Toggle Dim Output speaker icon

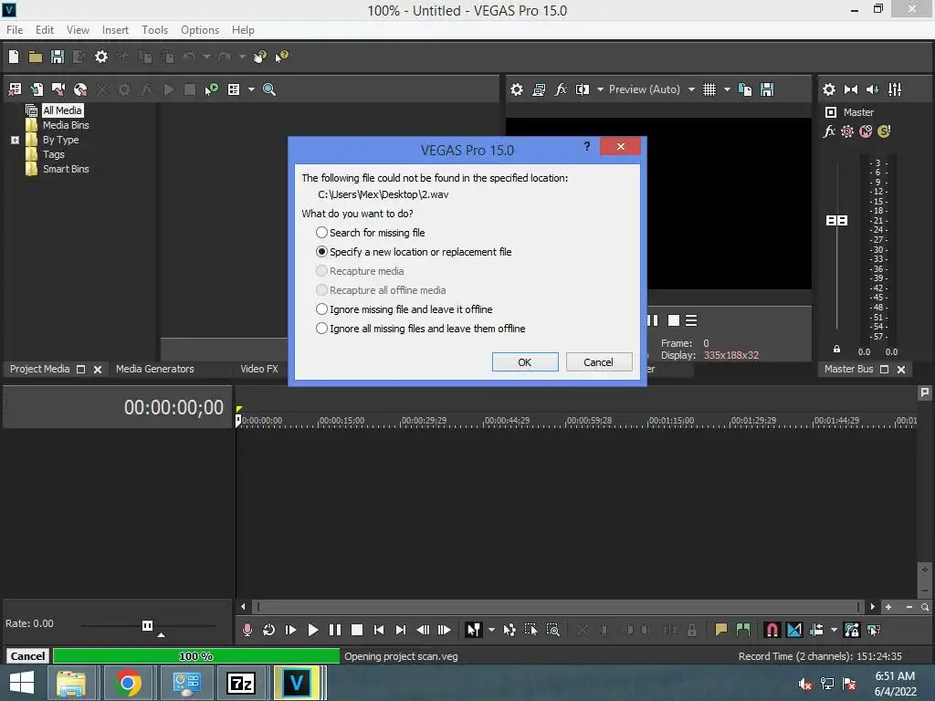pyautogui.click(x=872, y=89)
